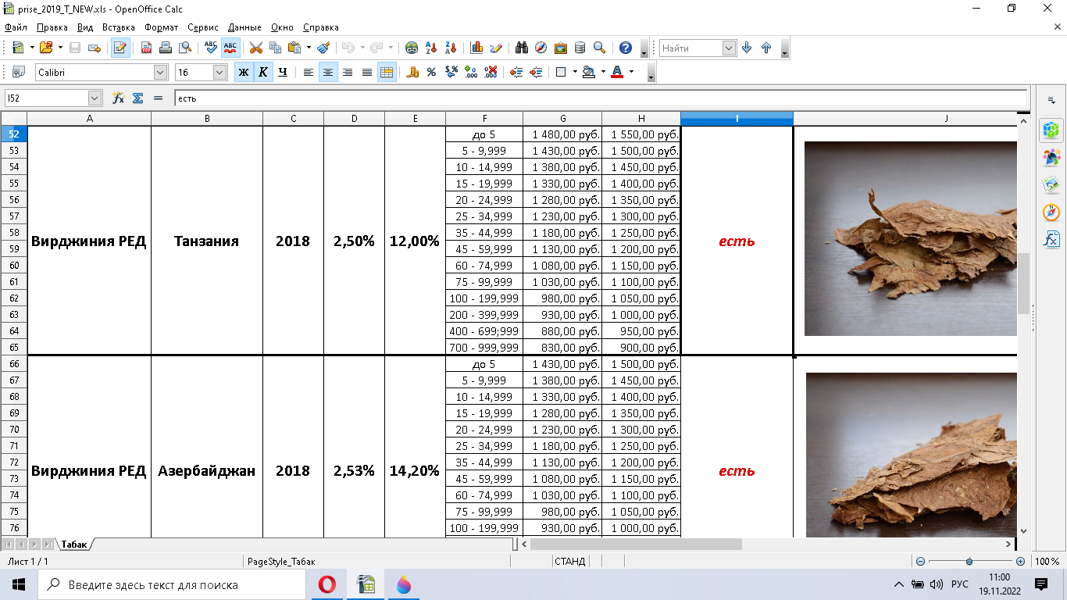Sort ascending A to Z
The width and height of the screenshot is (1067, 600).
[431, 48]
